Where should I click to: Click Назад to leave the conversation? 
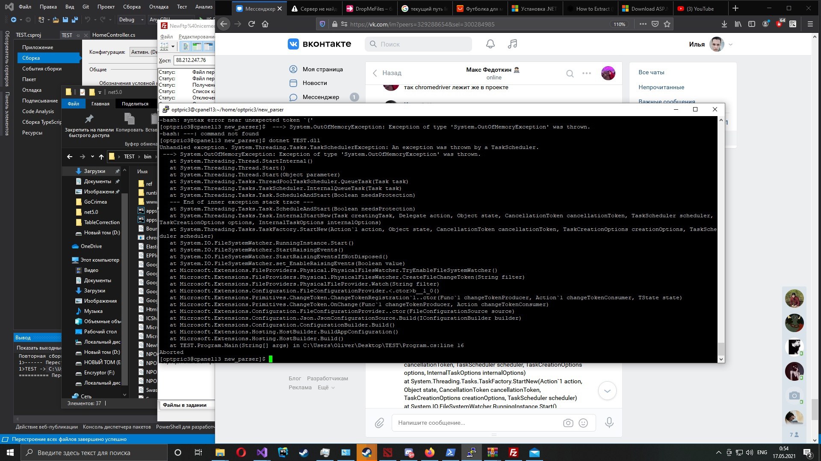tap(387, 73)
